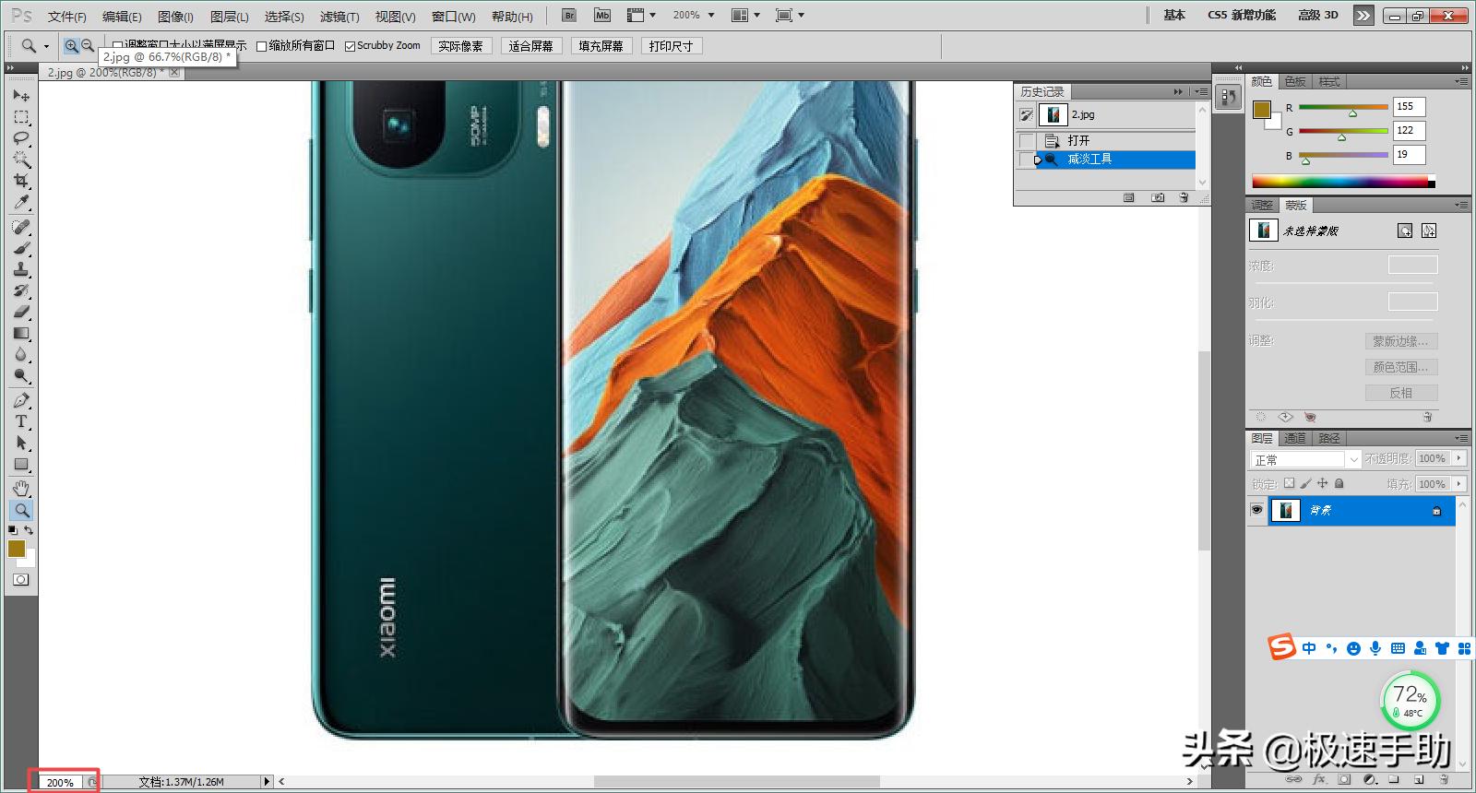Select the 打开 history state
The width and height of the screenshot is (1476, 793).
[x=1078, y=140]
